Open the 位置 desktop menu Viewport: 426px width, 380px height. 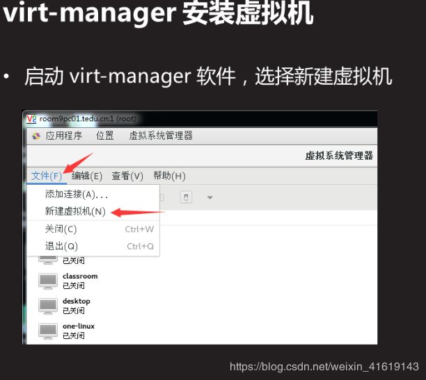pyautogui.click(x=104, y=135)
